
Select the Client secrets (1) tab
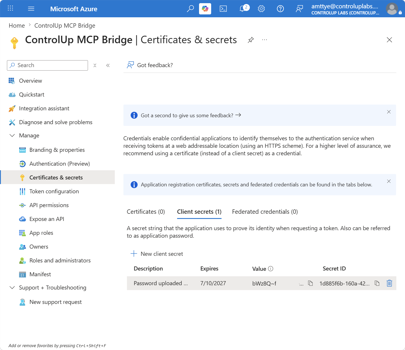pos(199,212)
